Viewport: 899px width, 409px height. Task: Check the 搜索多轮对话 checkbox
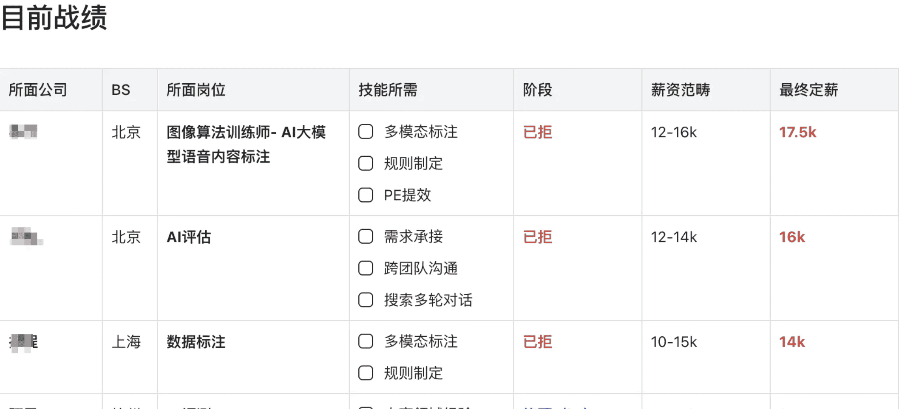(x=365, y=300)
